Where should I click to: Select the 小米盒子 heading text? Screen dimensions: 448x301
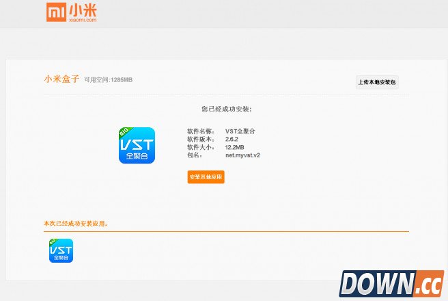pyautogui.click(x=61, y=79)
